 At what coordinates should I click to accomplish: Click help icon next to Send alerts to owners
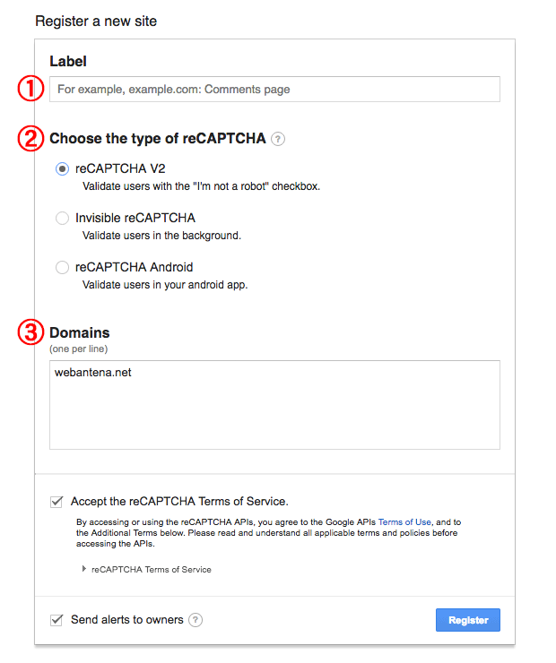pos(195,620)
